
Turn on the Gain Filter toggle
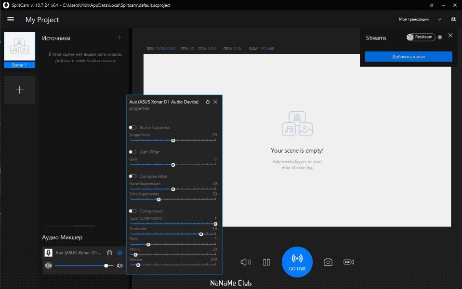pos(132,152)
